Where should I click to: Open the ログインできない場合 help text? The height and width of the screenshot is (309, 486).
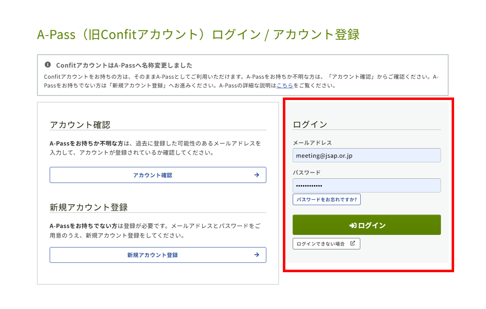coord(321,244)
